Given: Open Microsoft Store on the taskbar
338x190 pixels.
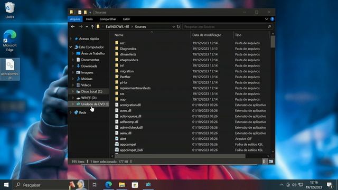Looking at the screenshot, I should (x=135, y=185).
